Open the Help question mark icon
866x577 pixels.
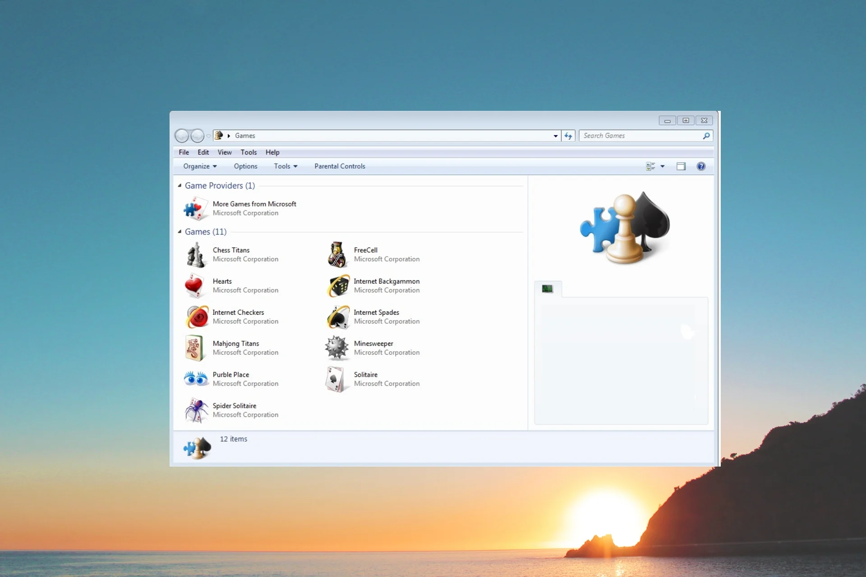click(701, 166)
